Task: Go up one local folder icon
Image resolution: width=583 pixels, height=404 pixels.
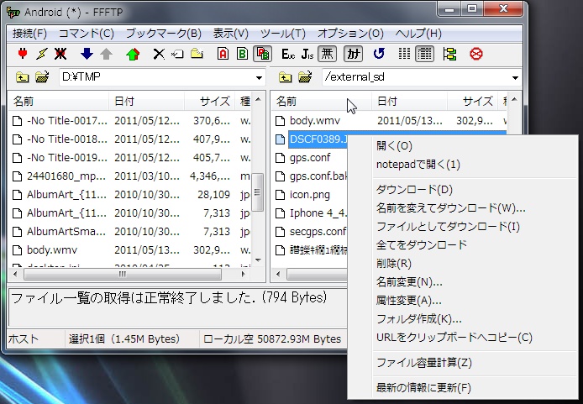Action: [23, 77]
